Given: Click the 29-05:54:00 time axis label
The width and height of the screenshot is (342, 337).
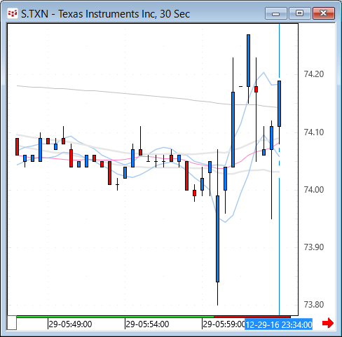Looking at the screenshot, I should [147, 324].
